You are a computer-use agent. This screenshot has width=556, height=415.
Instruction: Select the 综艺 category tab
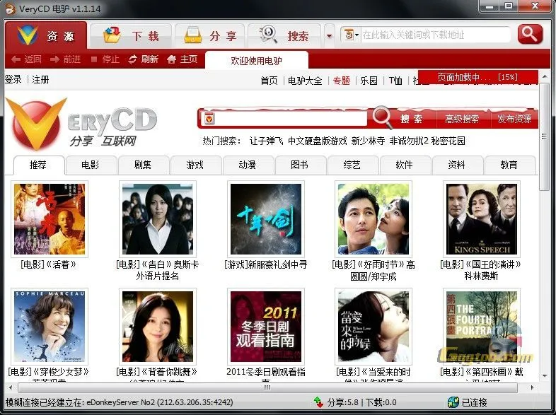coord(352,165)
